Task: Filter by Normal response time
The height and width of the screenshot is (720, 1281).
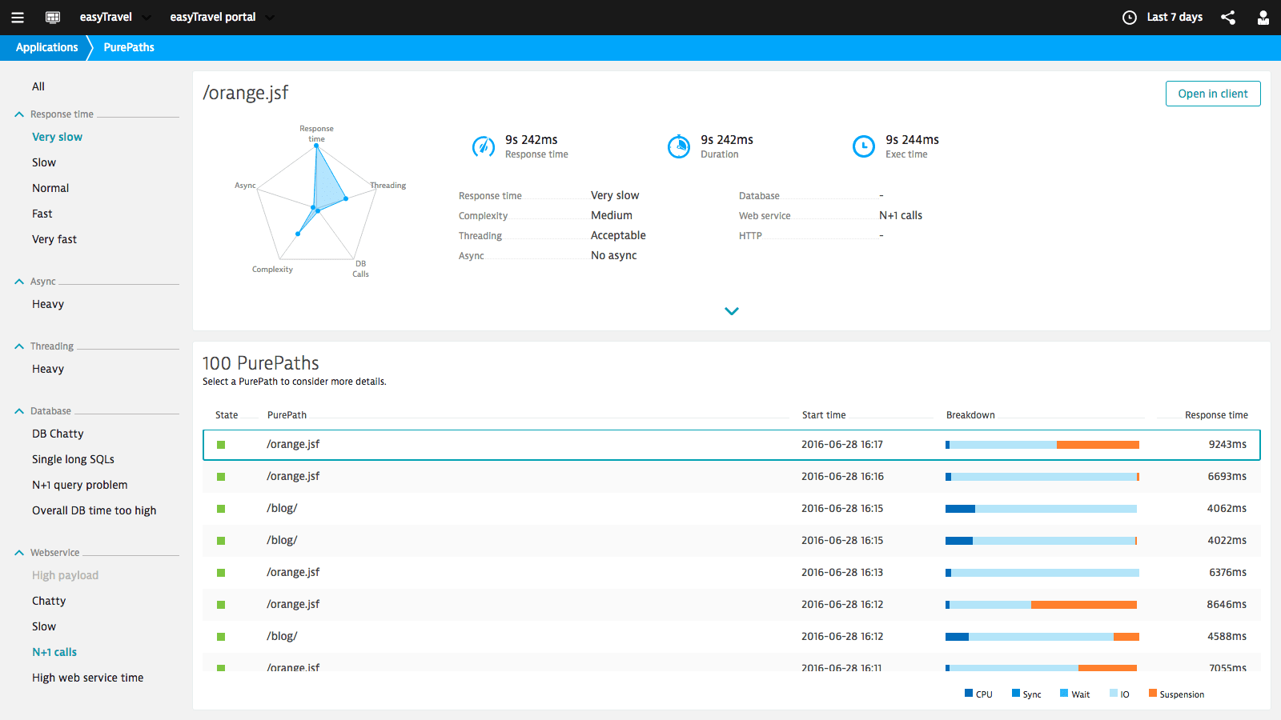Action: point(50,188)
